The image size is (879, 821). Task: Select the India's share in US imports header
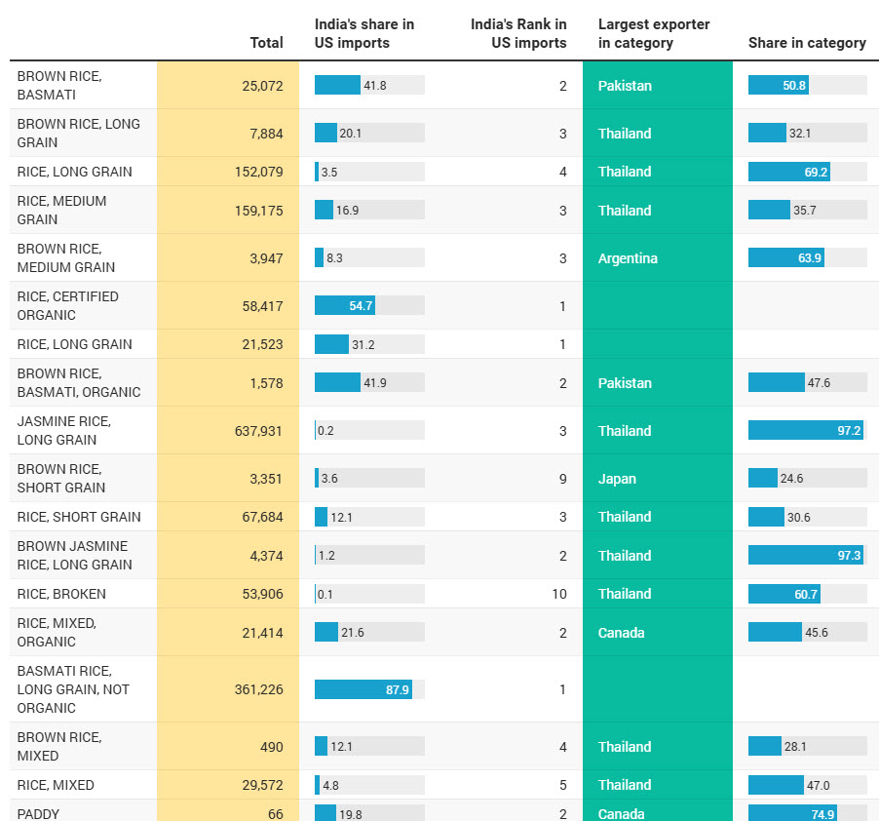click(363, 33)
